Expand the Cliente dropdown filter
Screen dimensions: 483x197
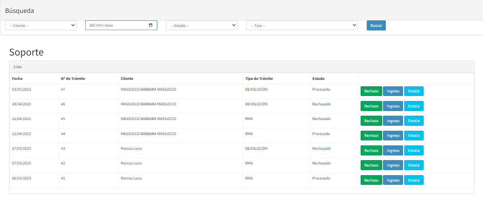[x=41, y=25]
